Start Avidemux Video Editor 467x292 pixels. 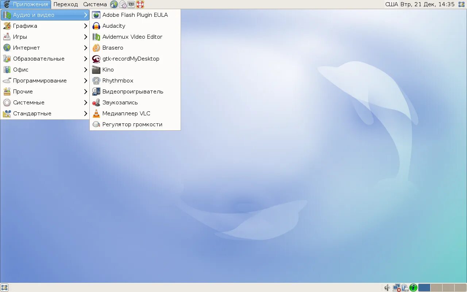click(x=135, y=37)
